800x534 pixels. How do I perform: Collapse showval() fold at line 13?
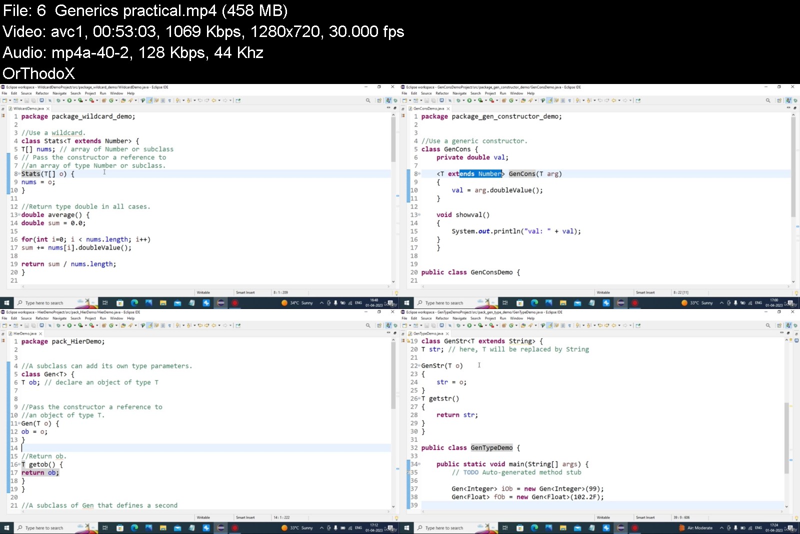coord(419,215)
